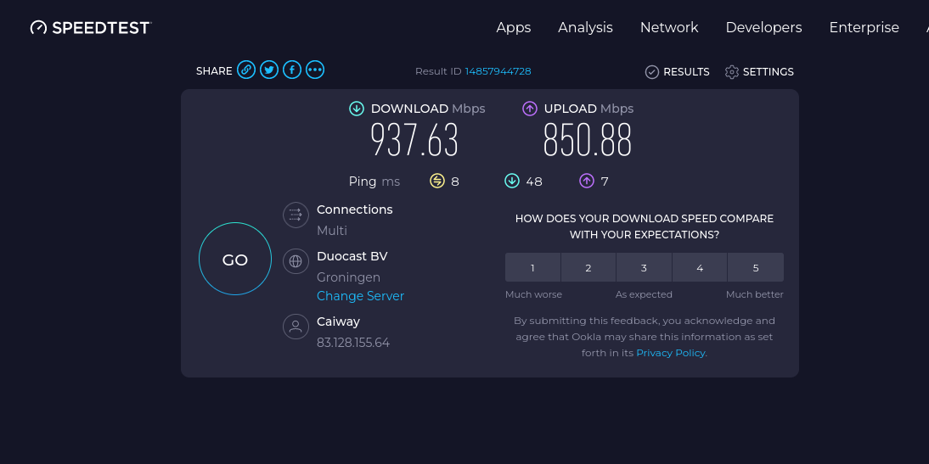
Task: Rate download speed 5 much better
Action: [x=756, y=267]
